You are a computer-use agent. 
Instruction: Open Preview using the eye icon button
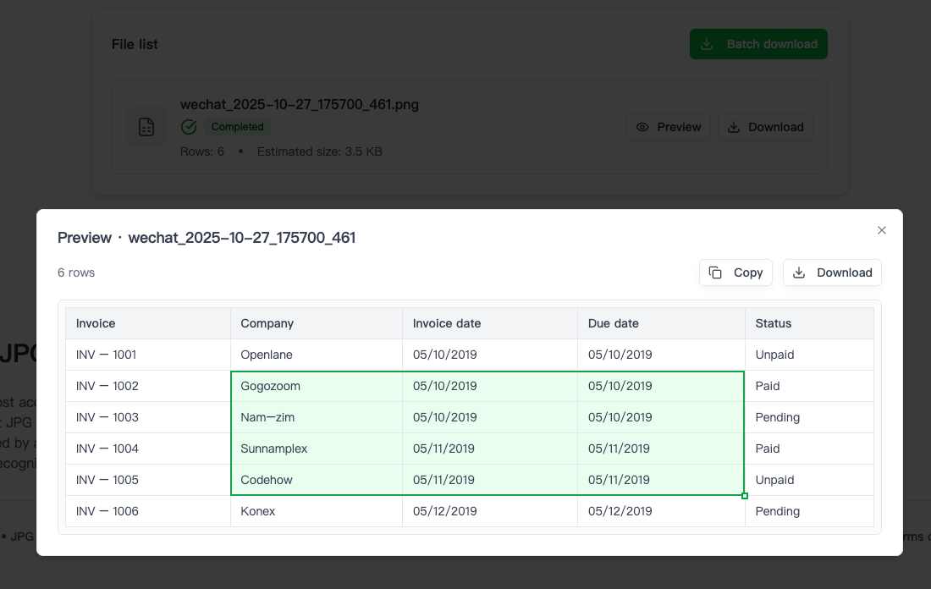pos(668,127)
